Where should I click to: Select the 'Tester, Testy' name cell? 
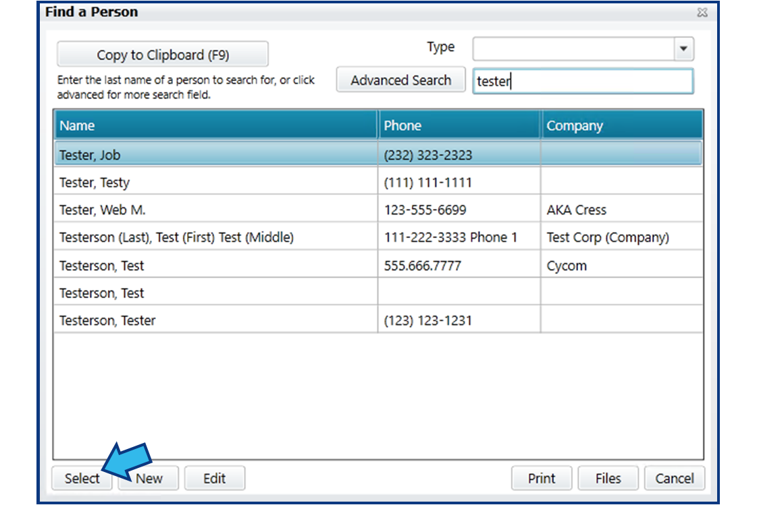click(216, 183)
